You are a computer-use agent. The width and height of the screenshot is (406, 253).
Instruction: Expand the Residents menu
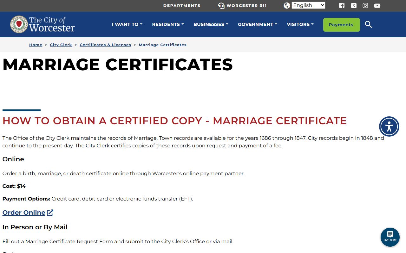coord(168,24)
